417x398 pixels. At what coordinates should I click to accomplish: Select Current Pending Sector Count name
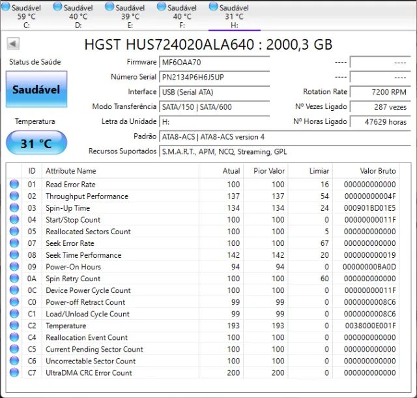pyautogui.click(x=94, y=349)
